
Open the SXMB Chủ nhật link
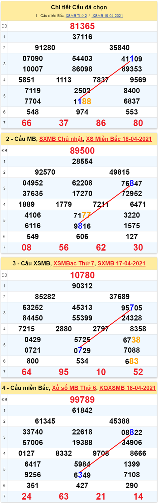61,139
